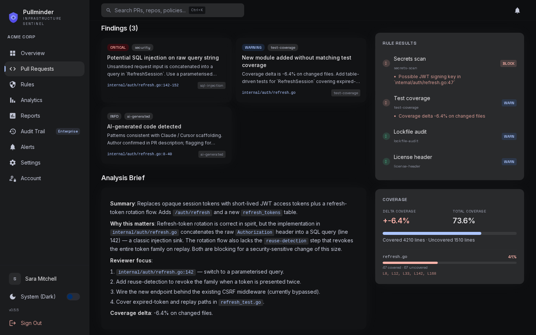Open link internal/auth/refresh.go:142-152
The width and height of the screenshot is (536, 335).
click(x=143, y=85)
